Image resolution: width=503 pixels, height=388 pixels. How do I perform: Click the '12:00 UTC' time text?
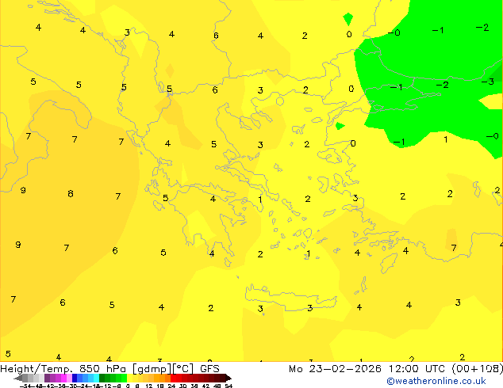[417, 369]
